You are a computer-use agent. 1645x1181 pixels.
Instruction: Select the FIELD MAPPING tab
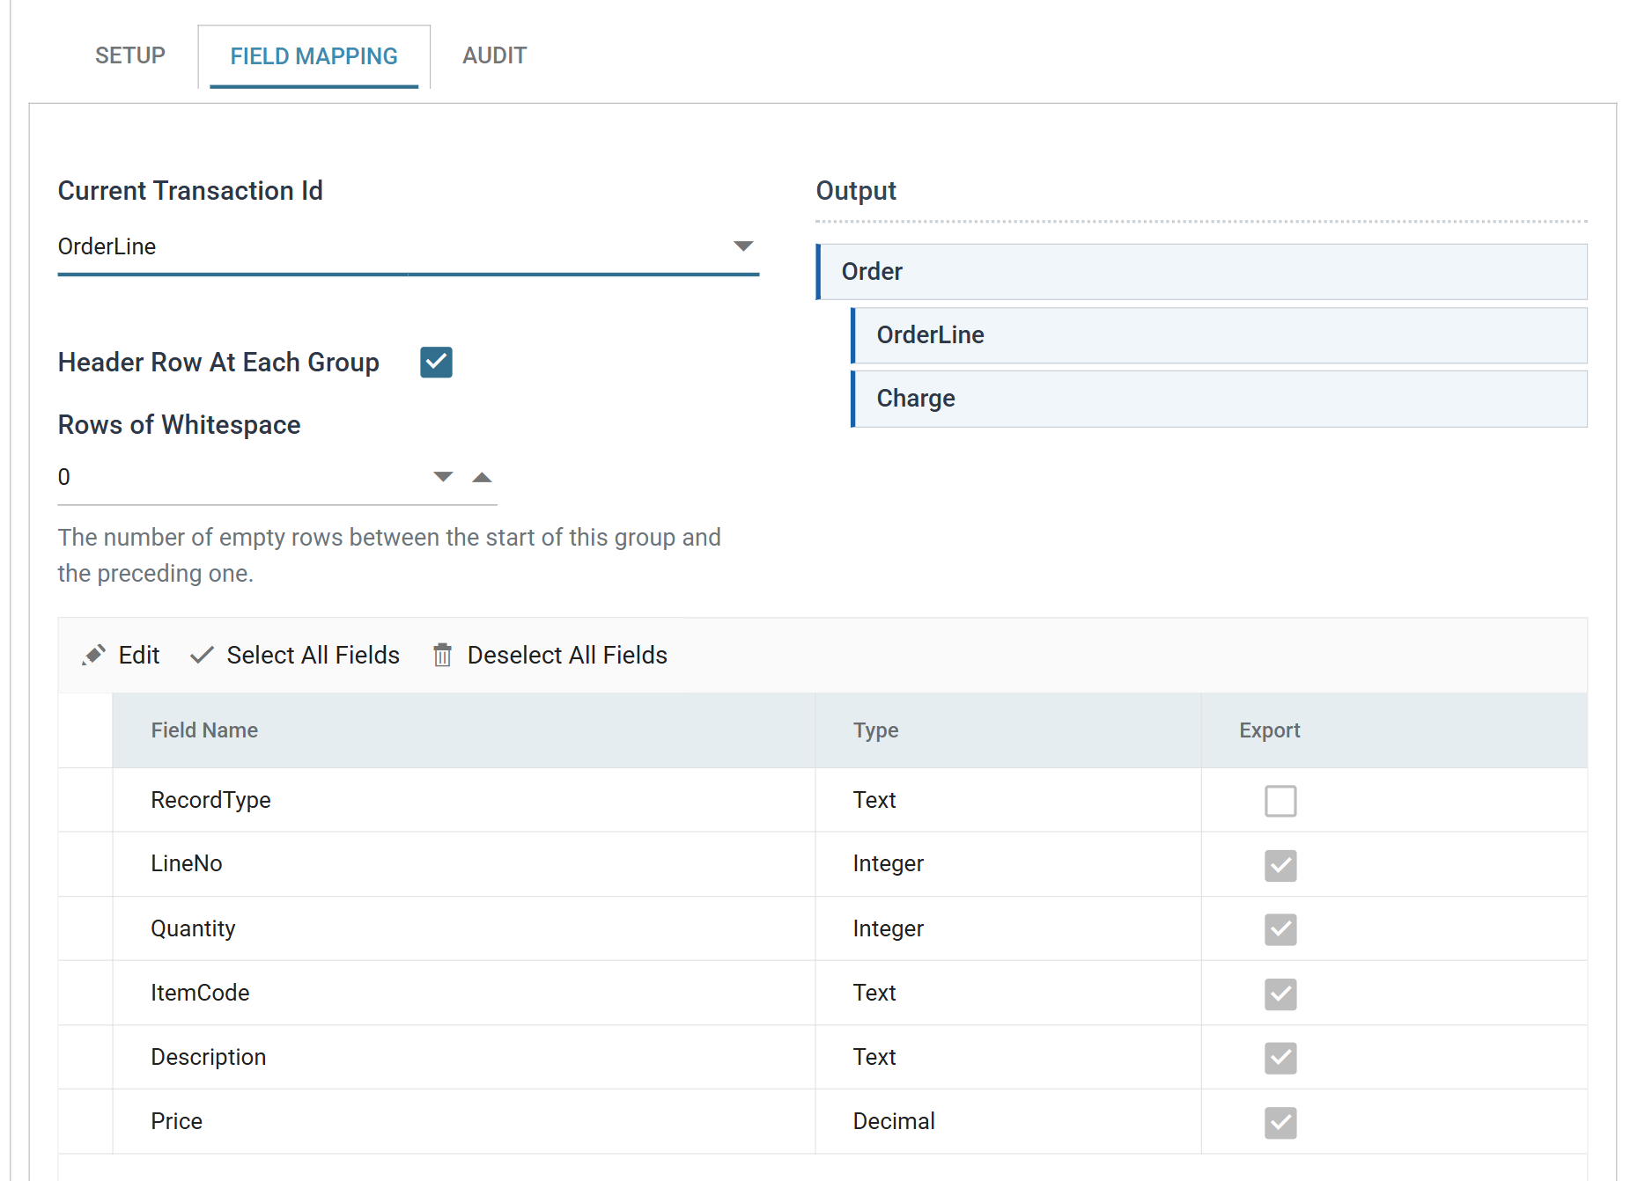(x=314, y=56)
